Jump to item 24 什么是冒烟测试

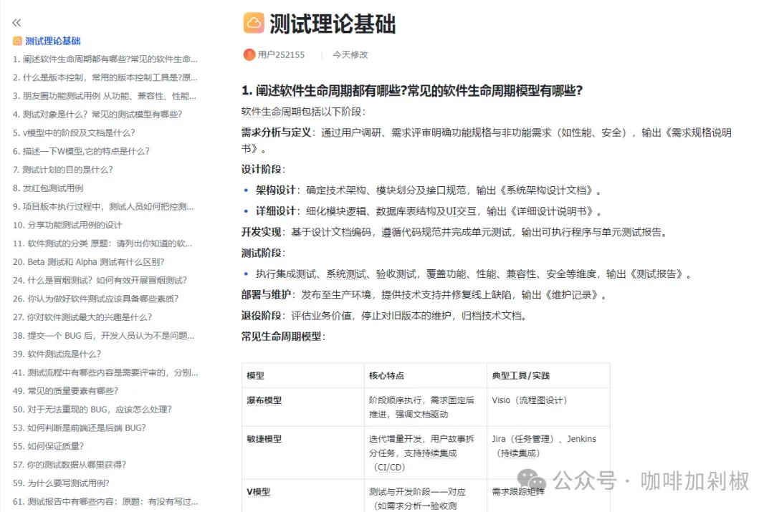coord(100,280)
